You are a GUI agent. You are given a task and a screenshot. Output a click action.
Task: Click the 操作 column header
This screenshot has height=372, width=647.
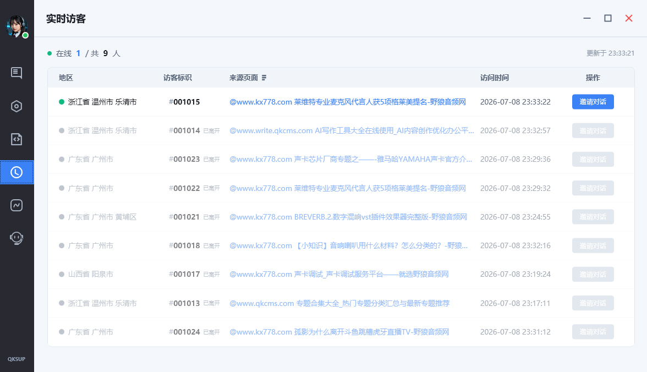point(593,78)
